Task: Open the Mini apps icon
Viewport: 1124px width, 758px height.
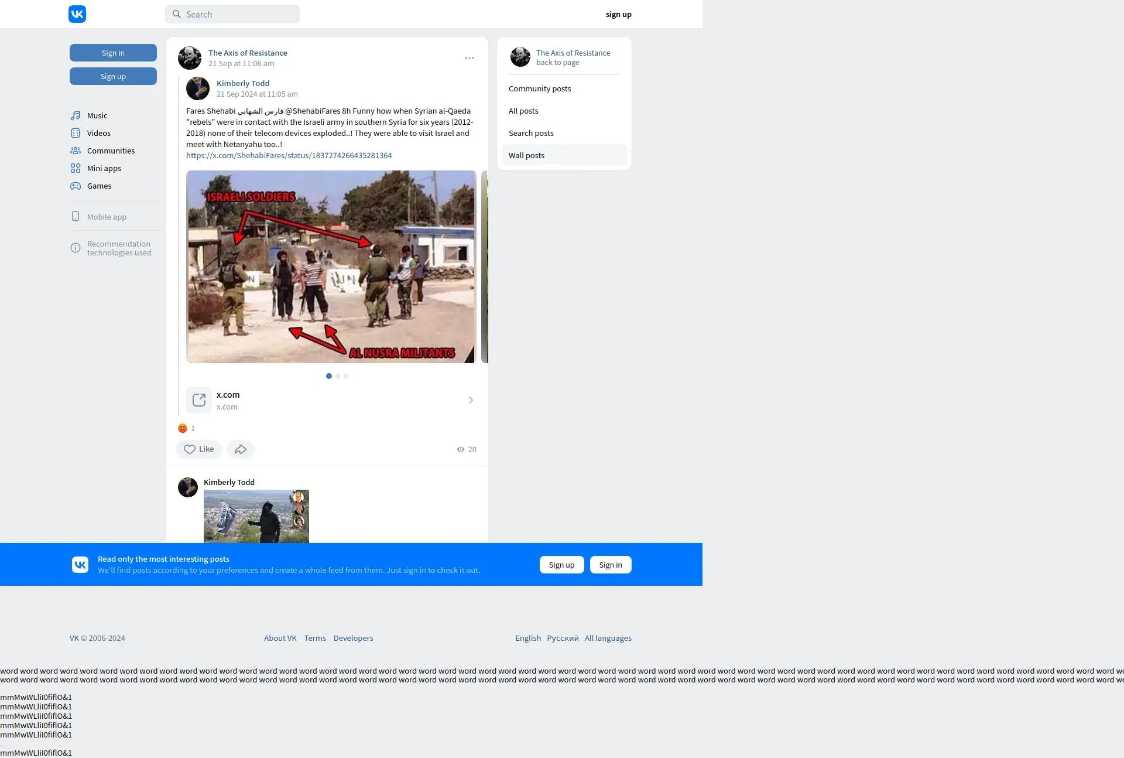Action: 76,168
